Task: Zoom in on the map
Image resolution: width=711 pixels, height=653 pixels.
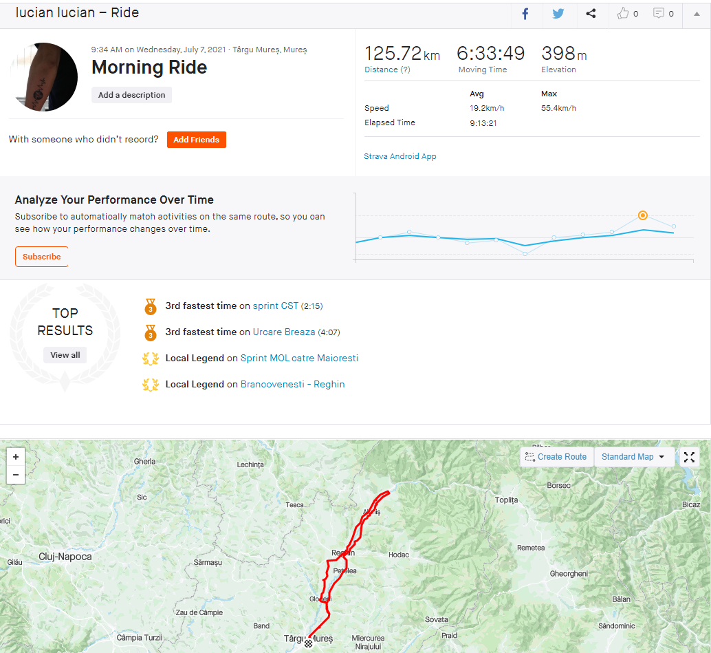Action: point(15,456)
